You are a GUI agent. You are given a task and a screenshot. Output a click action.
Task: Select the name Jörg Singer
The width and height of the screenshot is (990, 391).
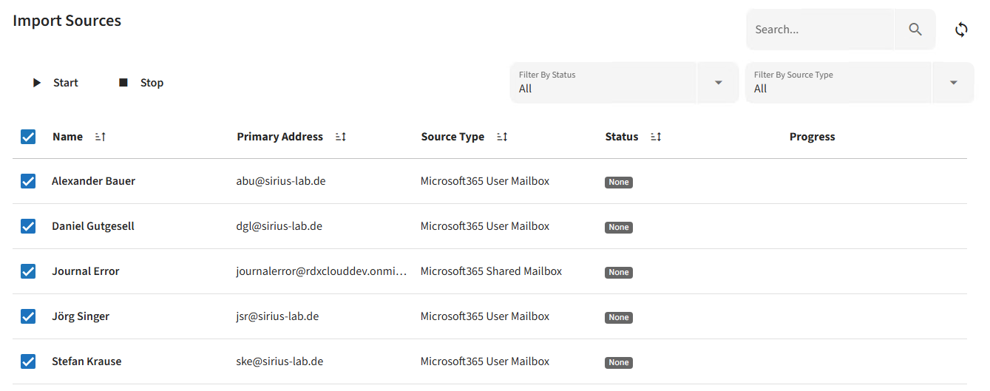pos(81,316)
